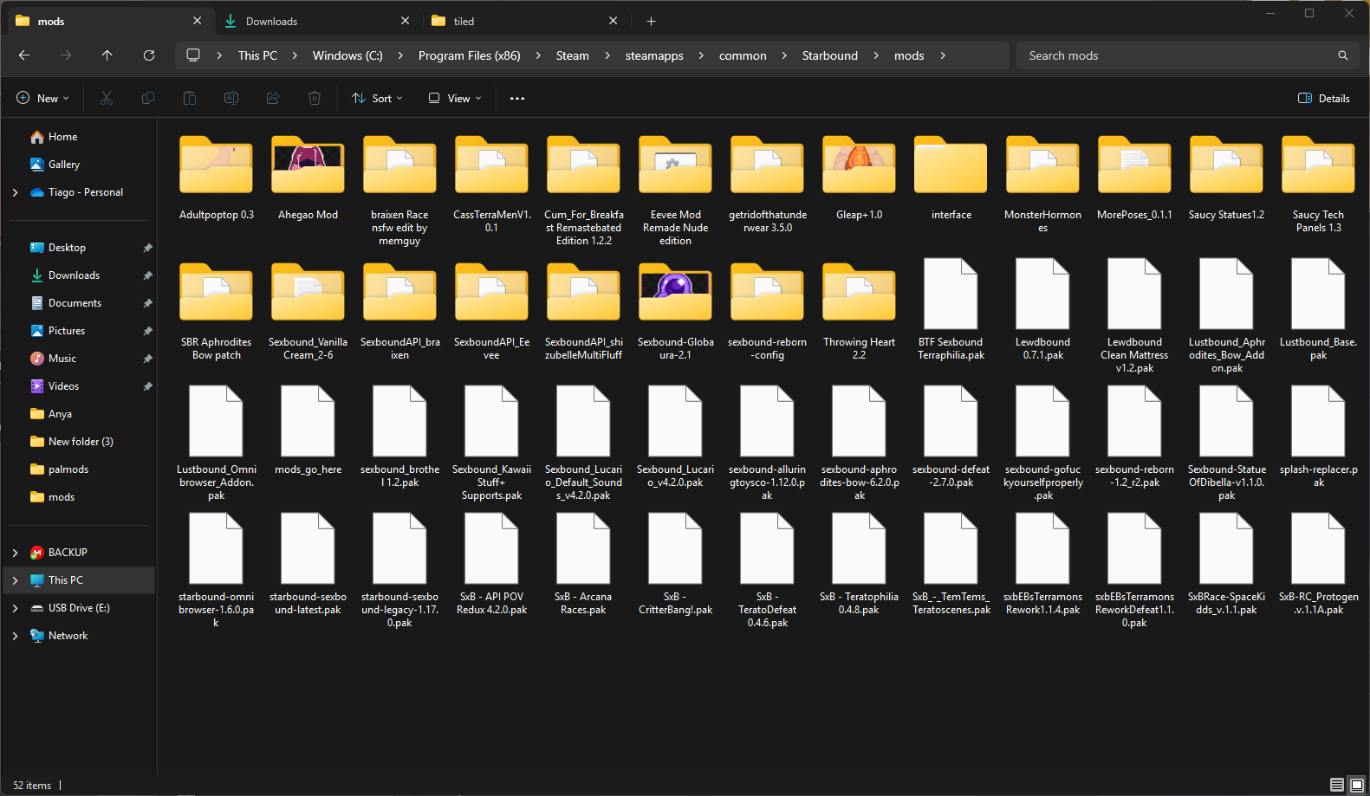Switch to details list view in status bar
The width and height of the screenshot is (1370, 796).
coord(1337,785)
